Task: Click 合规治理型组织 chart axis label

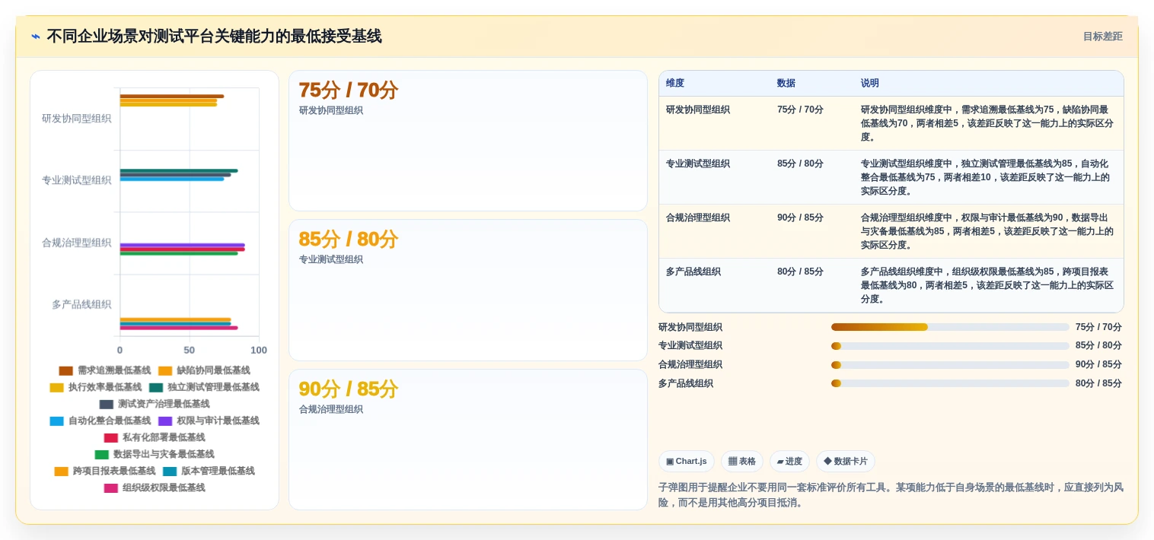Action: coord(76,243)
